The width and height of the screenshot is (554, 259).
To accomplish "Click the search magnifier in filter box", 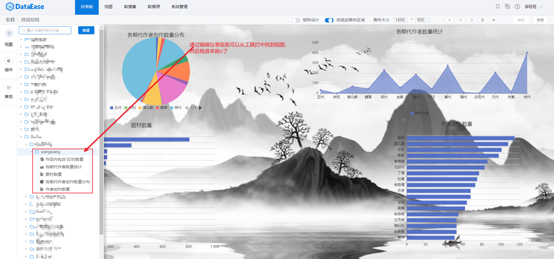I will click(x=24, y=30).
